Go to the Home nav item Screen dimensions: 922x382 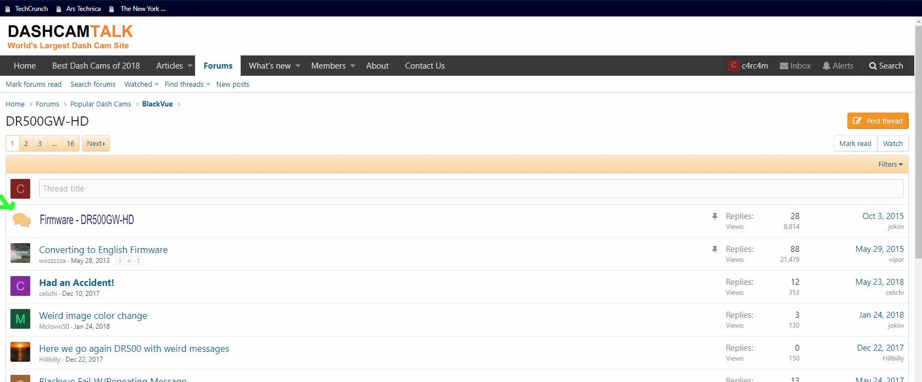click(25, 66)
